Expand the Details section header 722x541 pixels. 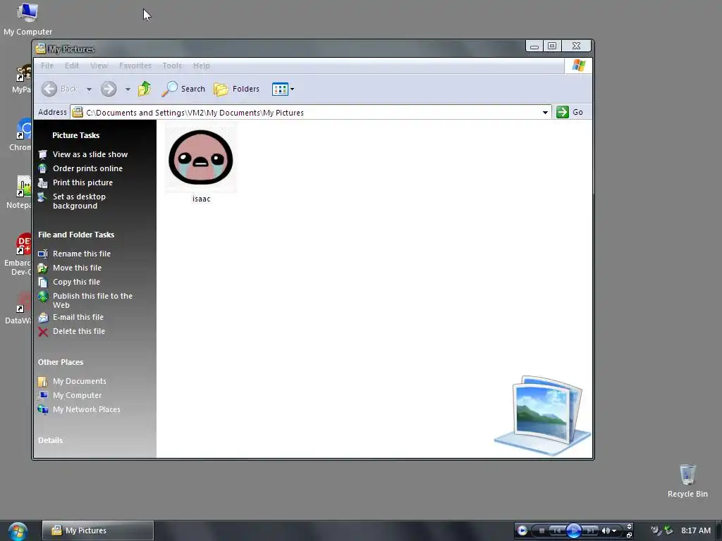[50, 440]
